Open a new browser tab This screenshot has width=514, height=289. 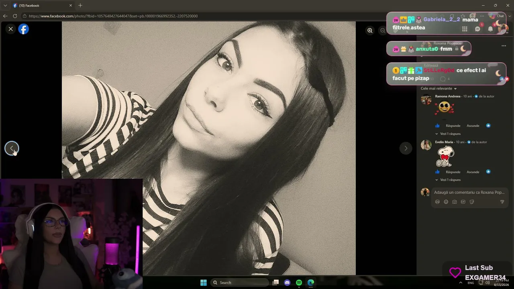[80, 6]
